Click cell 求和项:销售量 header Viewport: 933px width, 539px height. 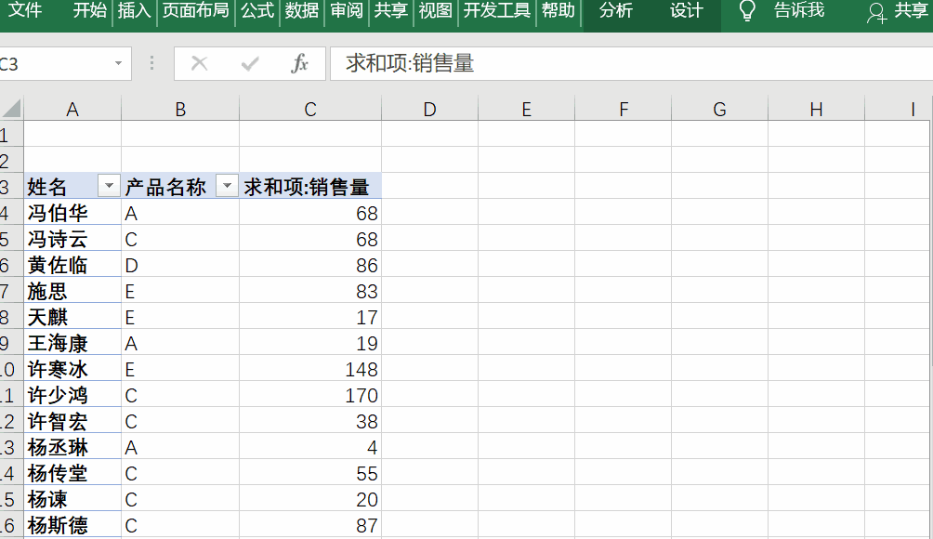[x=310, y=186]
